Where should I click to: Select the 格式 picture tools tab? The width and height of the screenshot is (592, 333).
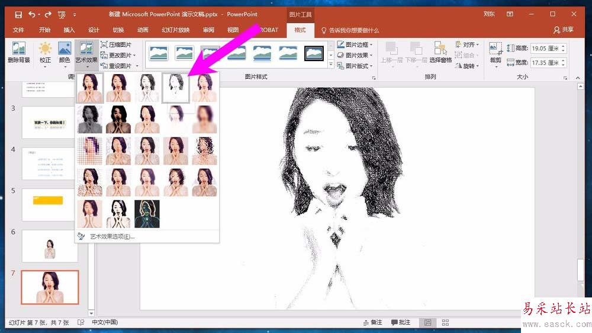pos(300,30)
